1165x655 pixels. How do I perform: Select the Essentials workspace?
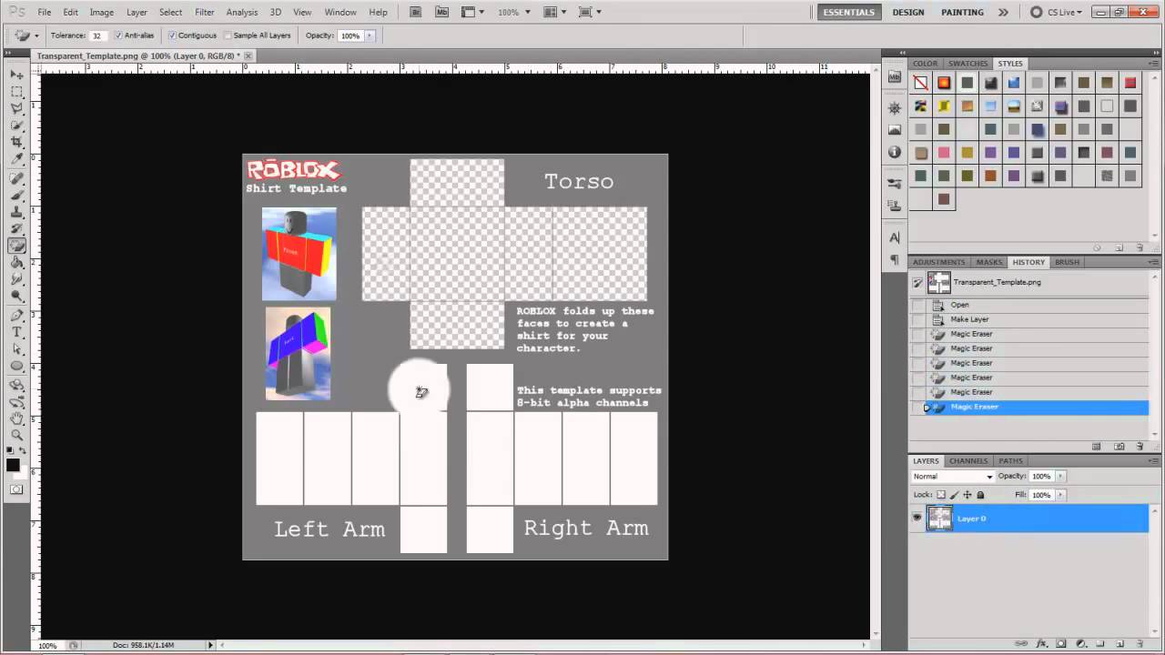(849, 12)
